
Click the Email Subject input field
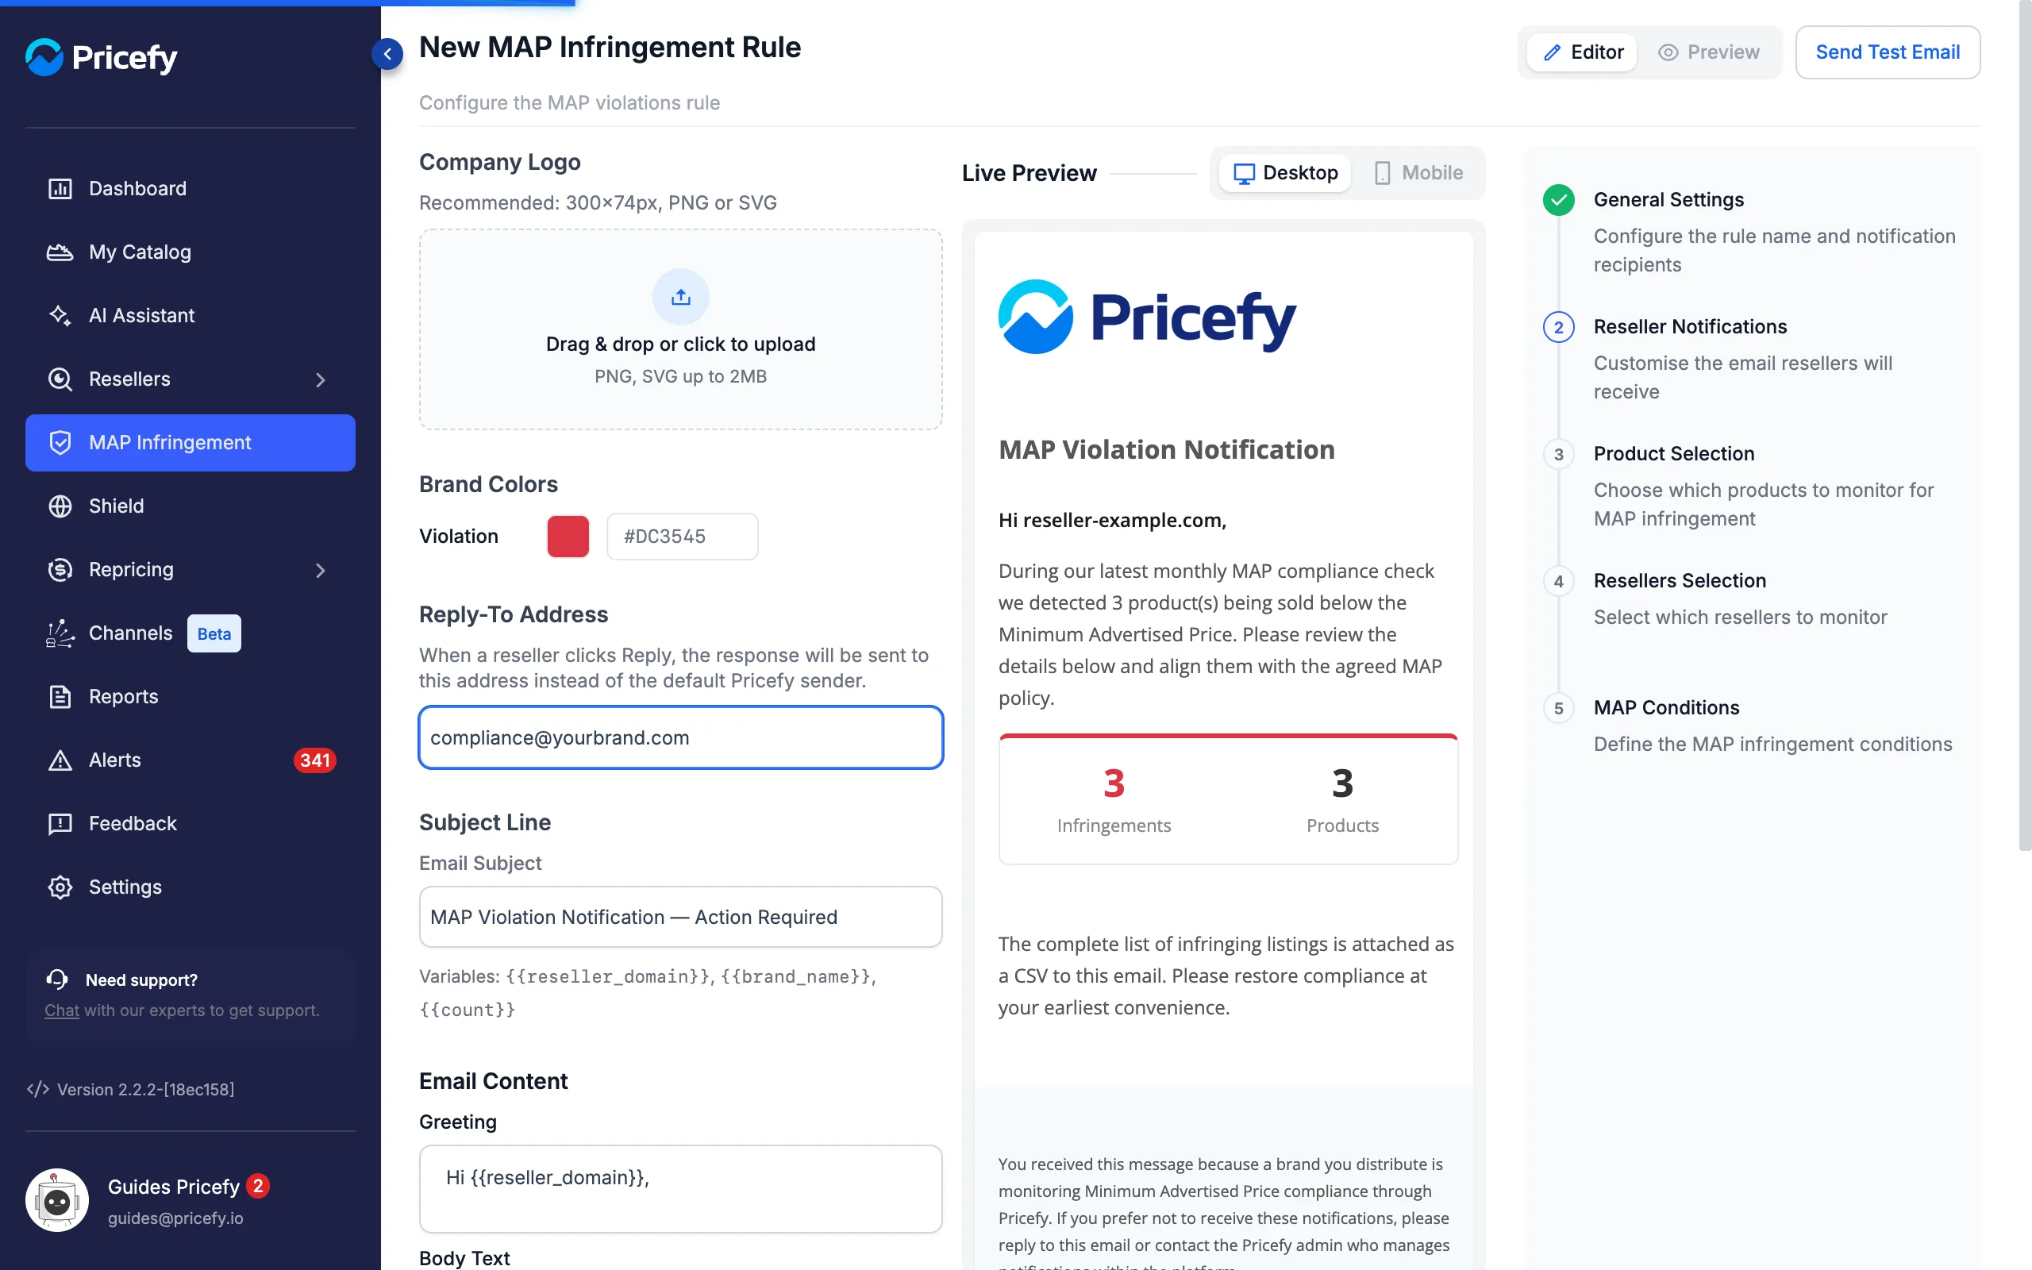681,916
